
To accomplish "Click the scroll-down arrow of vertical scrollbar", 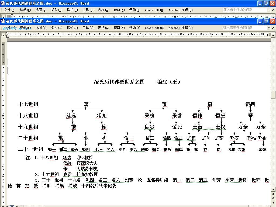I will (273, 189).
